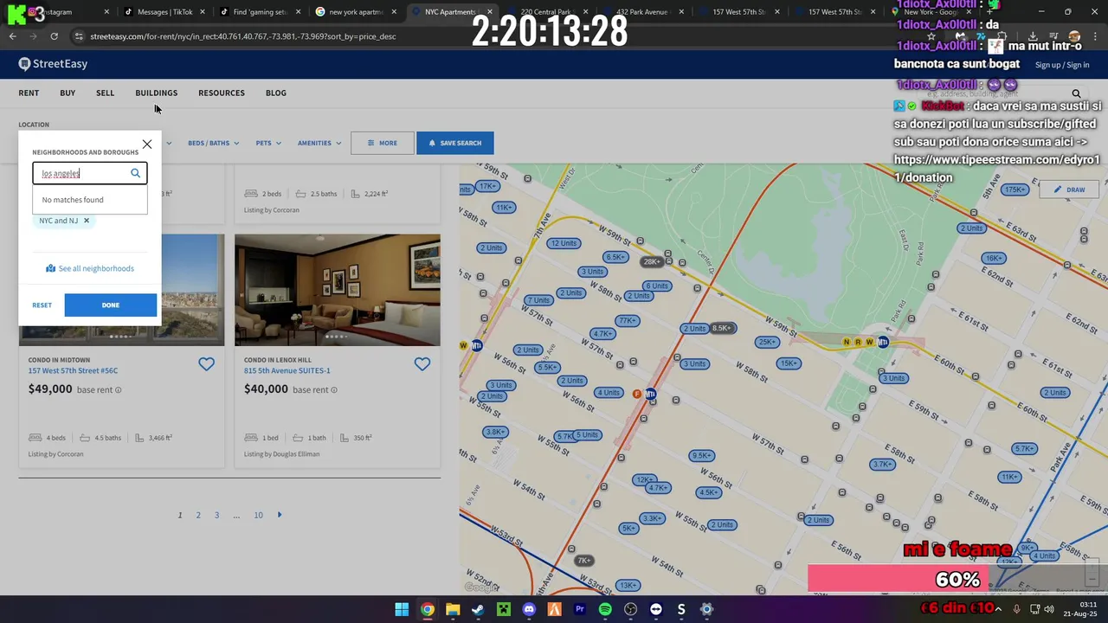
Task: Open Spotify from the taskbar
Action: tap(605, 609)
